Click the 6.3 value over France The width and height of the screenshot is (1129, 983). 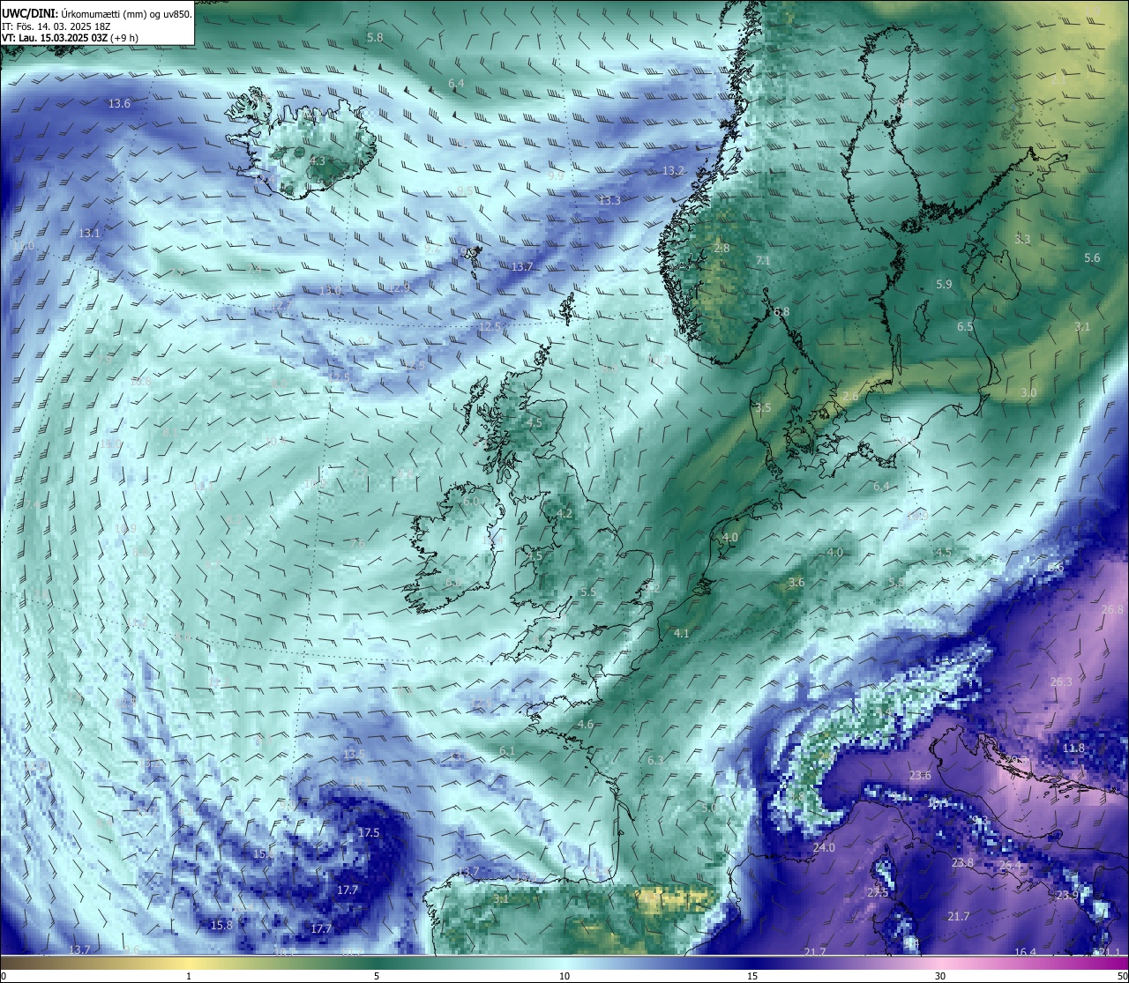654,760
